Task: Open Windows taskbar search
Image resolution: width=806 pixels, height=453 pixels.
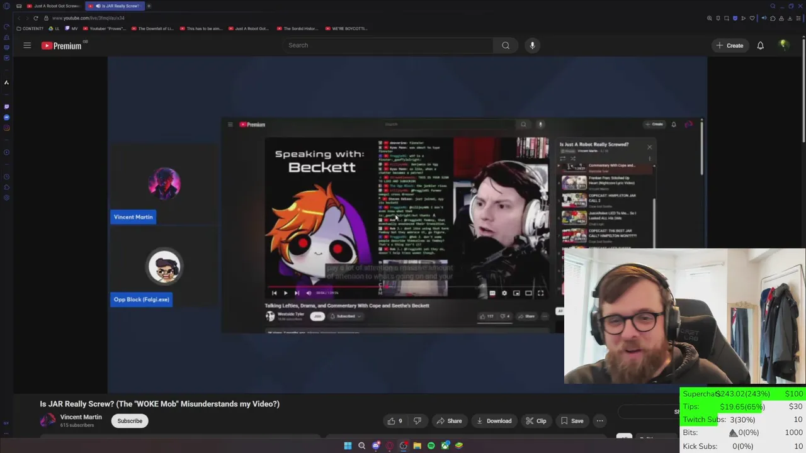Action: coord(361,445)
